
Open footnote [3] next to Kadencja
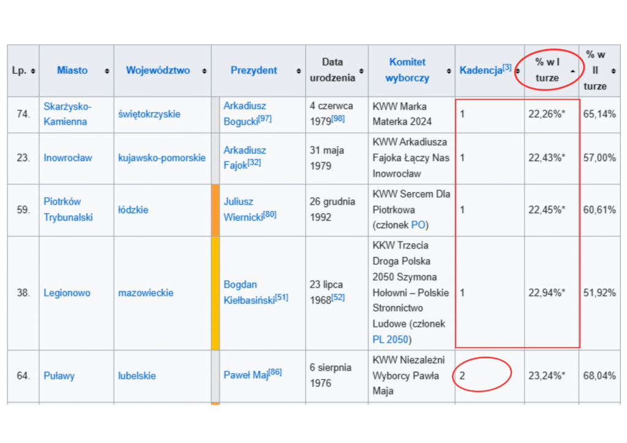(x=507, y=67)
